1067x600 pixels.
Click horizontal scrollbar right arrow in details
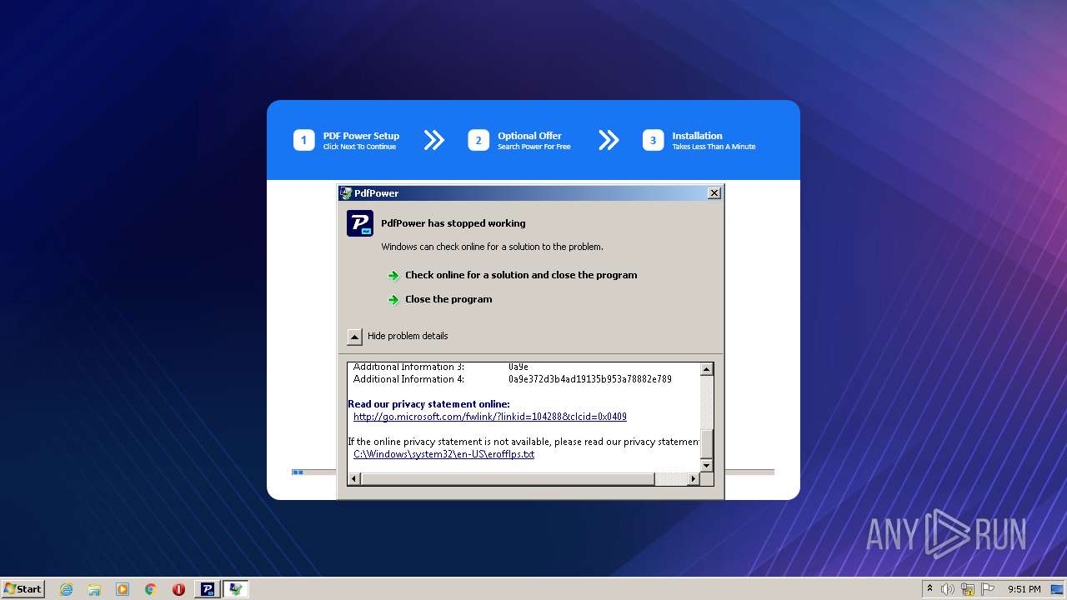[693, 478]
